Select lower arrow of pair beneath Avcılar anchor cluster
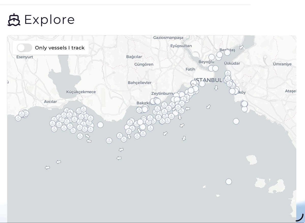305x223 pixels. pos(89,141)
